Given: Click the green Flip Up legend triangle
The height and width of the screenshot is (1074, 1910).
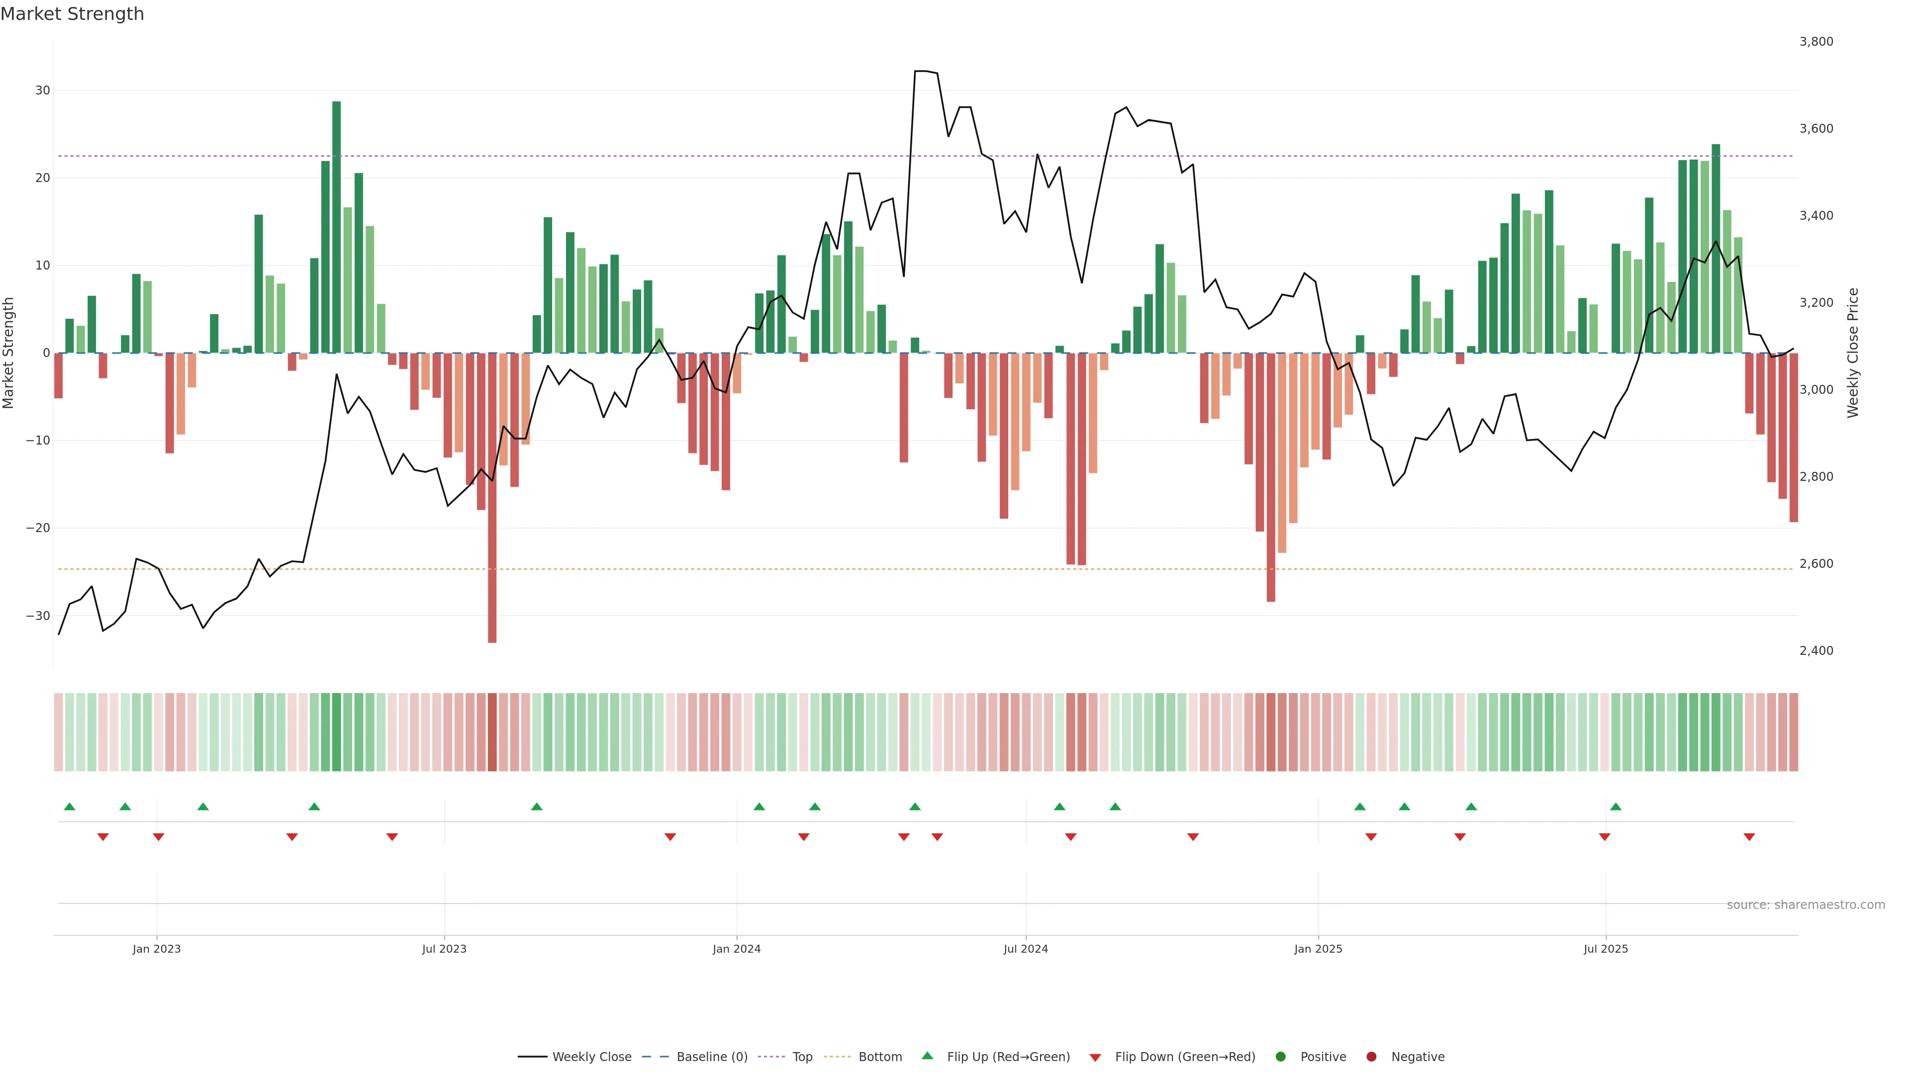Looking at the screenshot, I should pos(927,1056).
